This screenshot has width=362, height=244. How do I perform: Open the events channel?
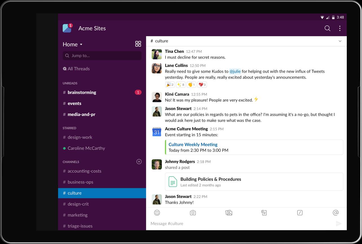(x=102, y=103)
